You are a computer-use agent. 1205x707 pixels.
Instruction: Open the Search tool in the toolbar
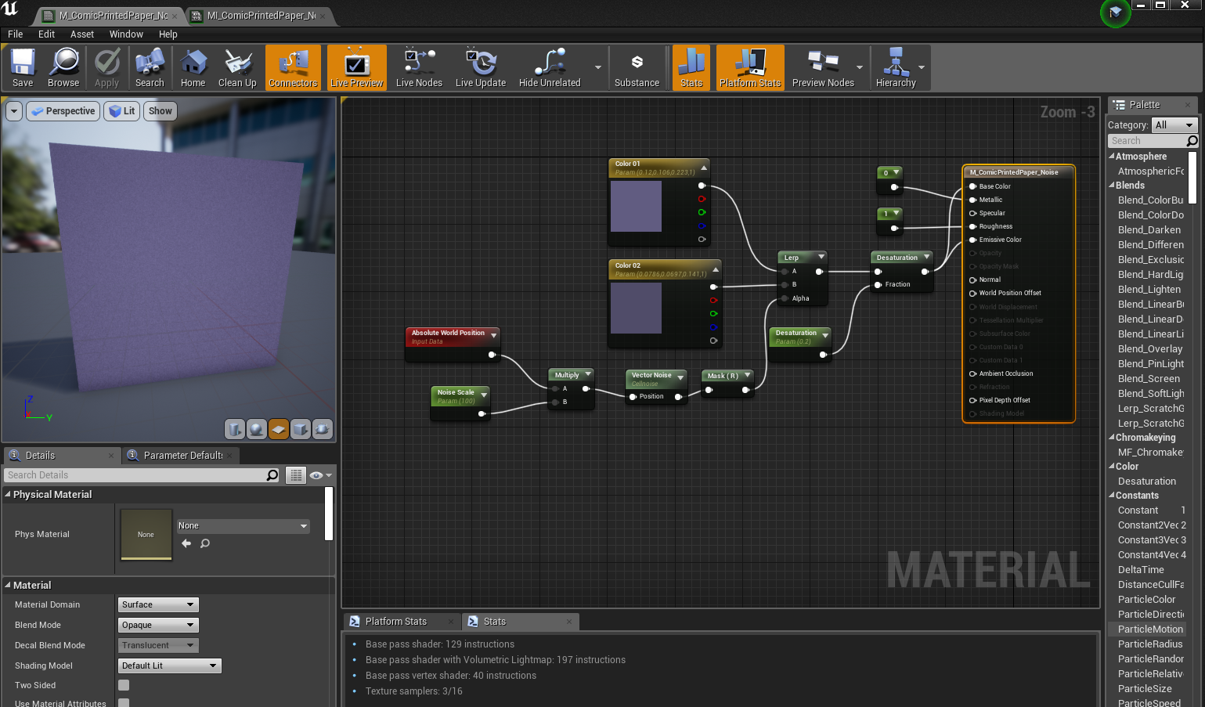(150, 67)
